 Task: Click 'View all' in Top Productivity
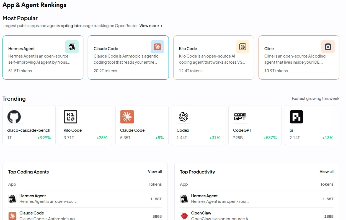[327, 172]
